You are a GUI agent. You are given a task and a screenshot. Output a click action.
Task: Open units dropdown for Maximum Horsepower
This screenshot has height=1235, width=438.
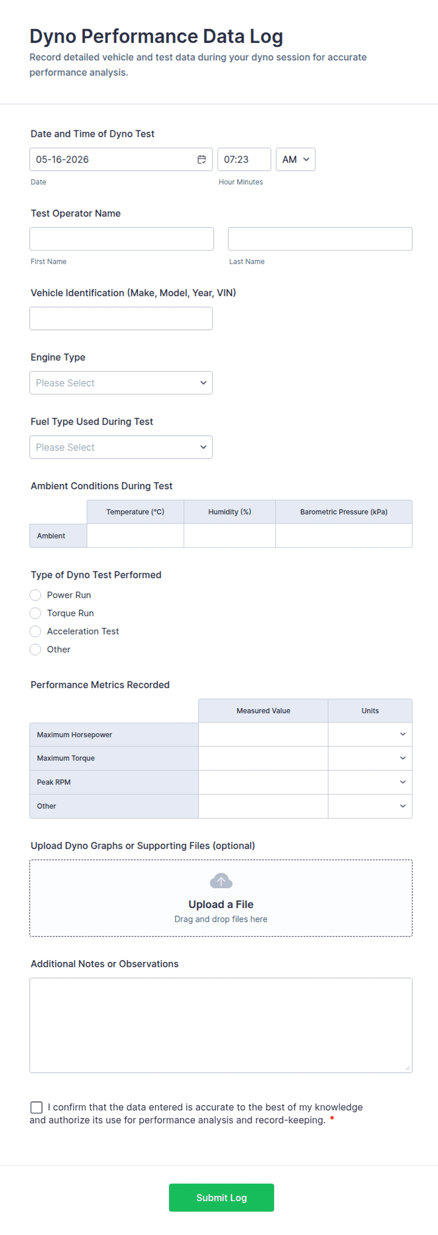coord(370,734)
